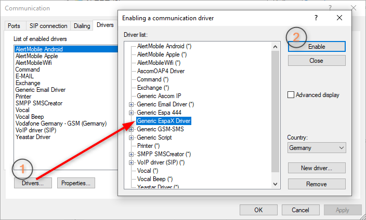366x220 pixels.
Task: Expand the Generic GSM-SMS tree node
Action: [131, 129]
